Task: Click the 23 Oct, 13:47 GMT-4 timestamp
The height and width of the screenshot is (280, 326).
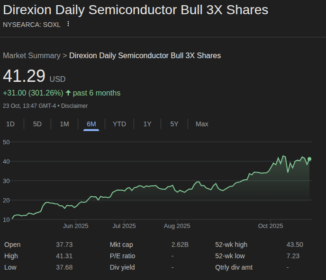Action: coord(29,106)
